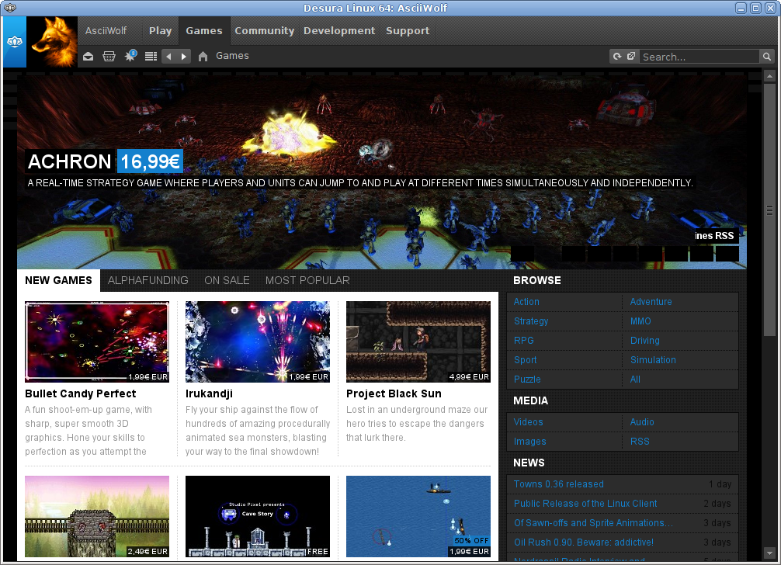The height and width of the screenshot is (565, 781).
Task: Go to the home page icon
Action: 203,56
